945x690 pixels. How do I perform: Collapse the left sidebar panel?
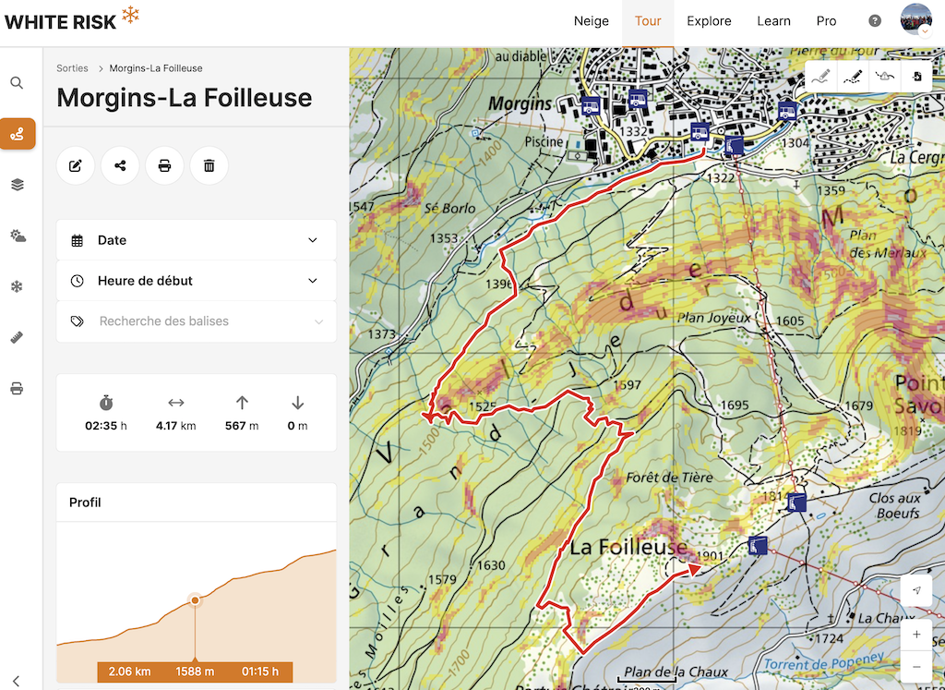[x=17, y=681]
